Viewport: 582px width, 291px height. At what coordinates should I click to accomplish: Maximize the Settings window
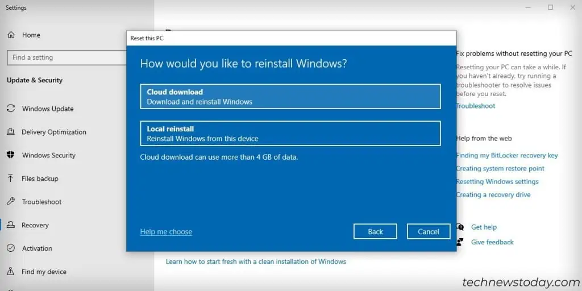pos(550,7)
